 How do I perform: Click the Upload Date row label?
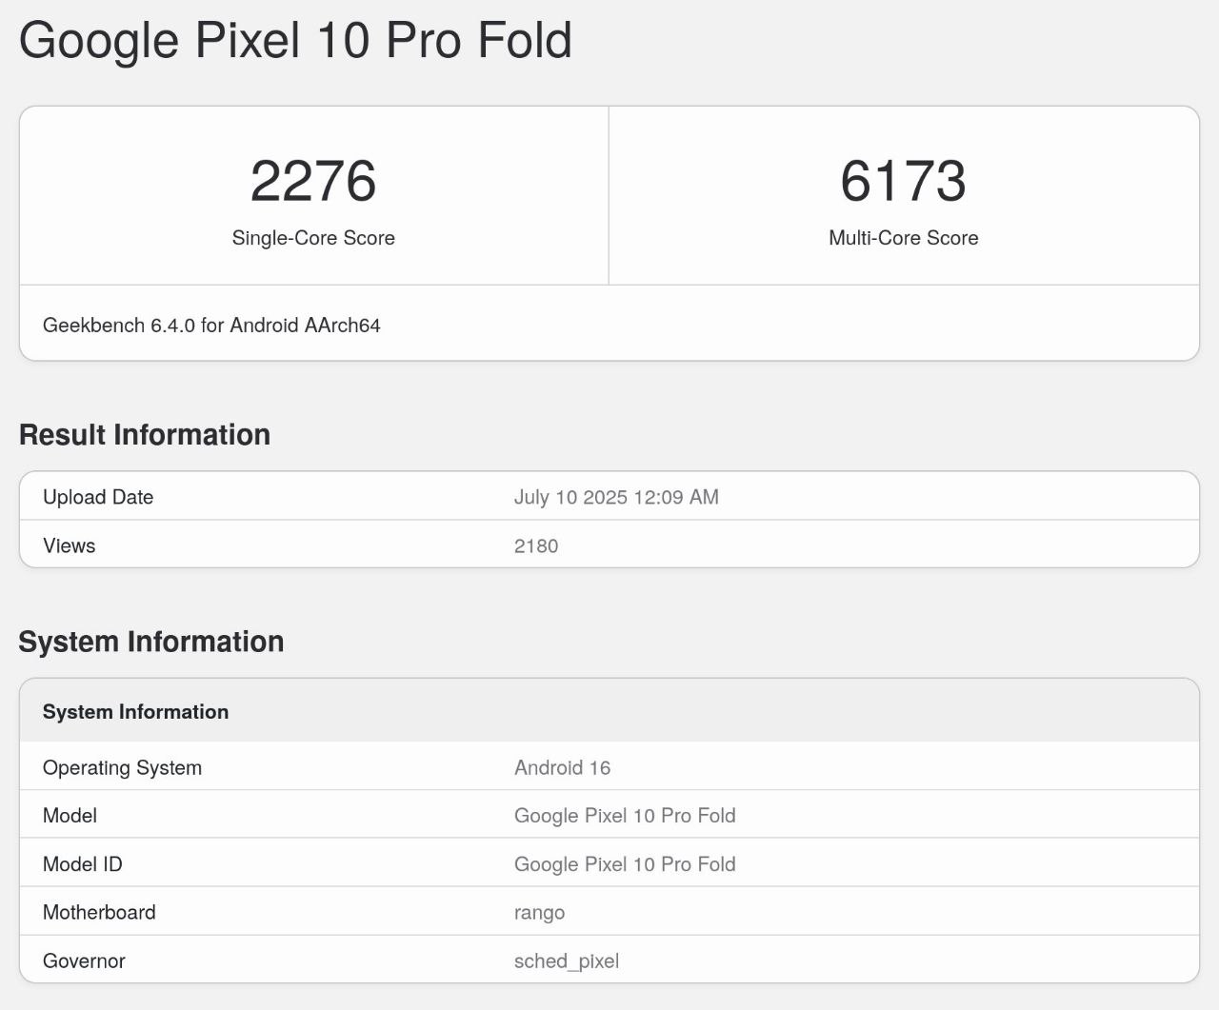tap(98, 497)
